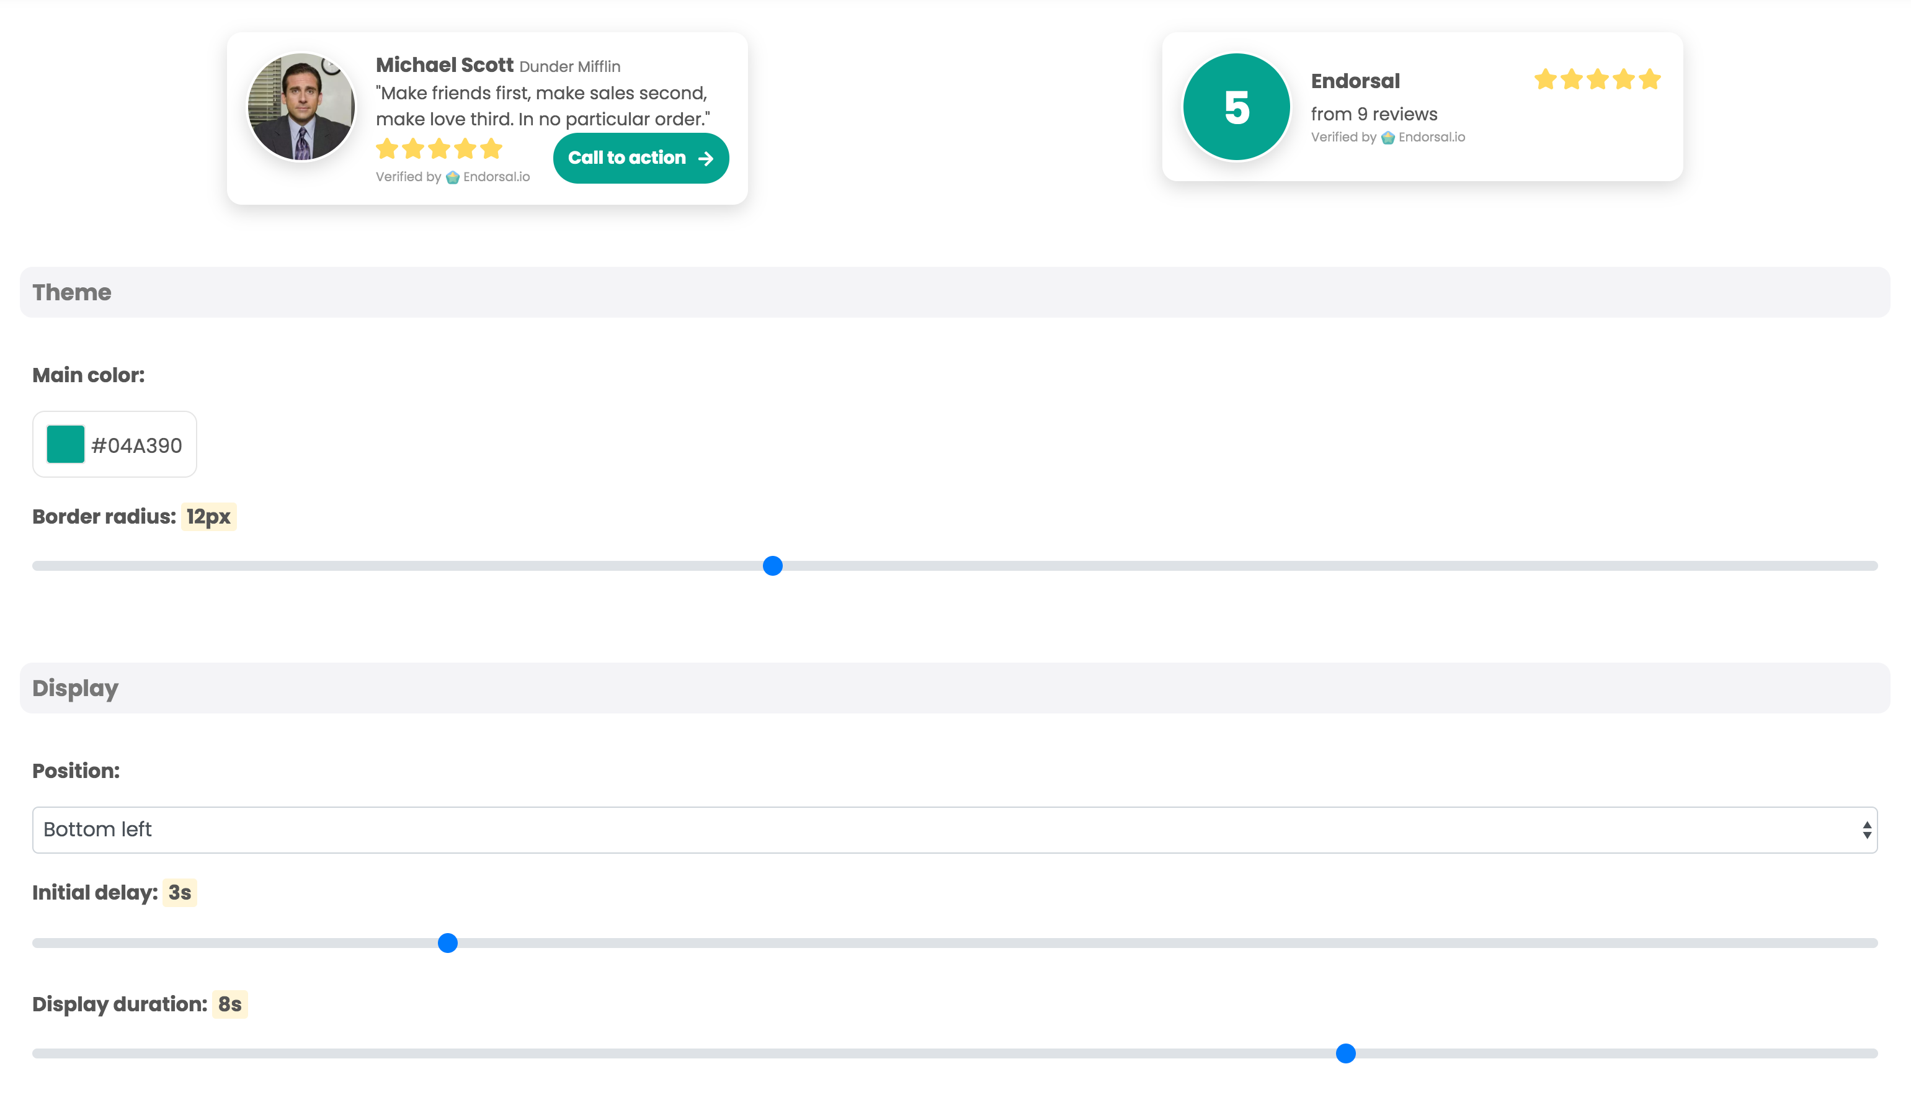Click the Theme section header
Screen dimensions: 1911x1100
click(72, 292)
